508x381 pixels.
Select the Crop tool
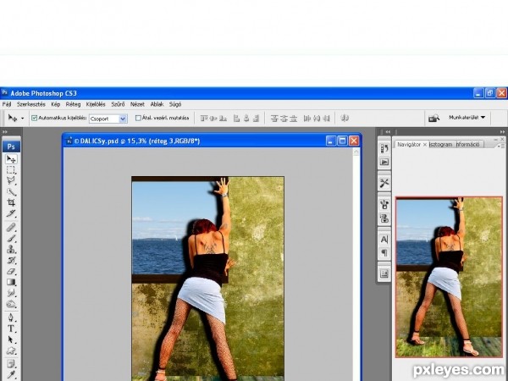[x=11, y=203]
